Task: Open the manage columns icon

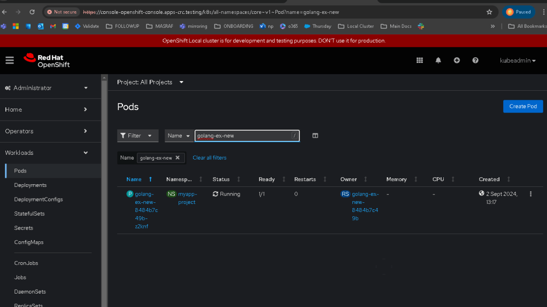Action: 315,136
